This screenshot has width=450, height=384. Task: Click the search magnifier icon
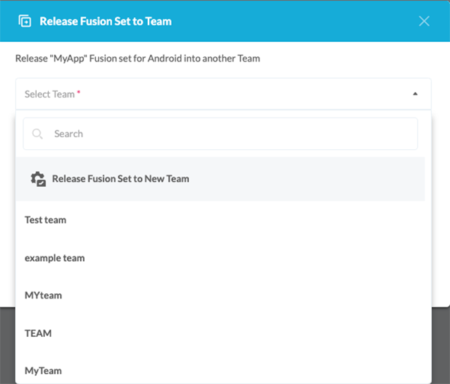37,133
